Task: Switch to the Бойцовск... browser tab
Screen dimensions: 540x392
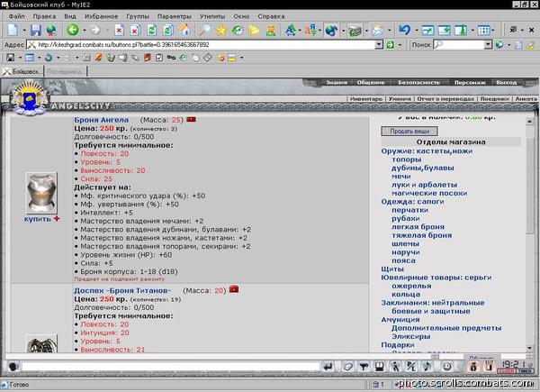Action: pos(22,71)
